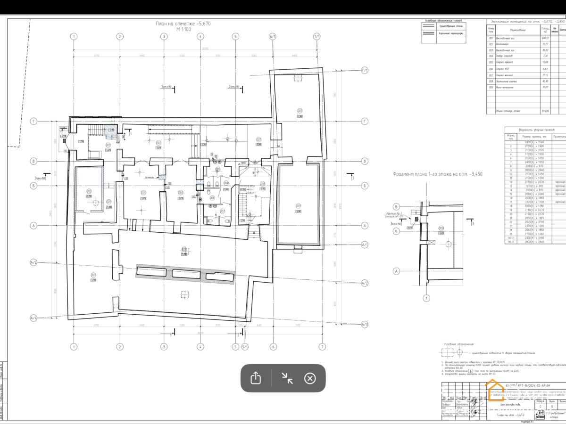Click the door size "2800(h) x 2445"
The height and width of the screenshot is (424, 566).
(x=534, y=242)
